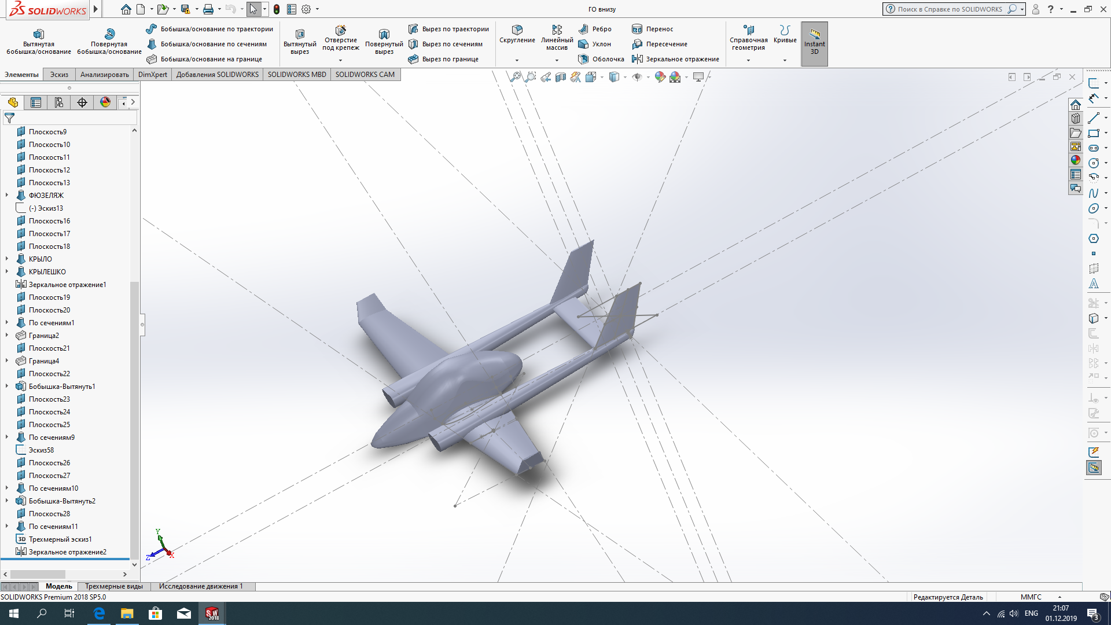
Task: Open DimXpertManager tab
Action: (x=82, y=102)
